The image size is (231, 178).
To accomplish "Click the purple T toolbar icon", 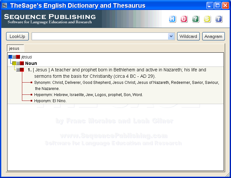I will point(219,19).
